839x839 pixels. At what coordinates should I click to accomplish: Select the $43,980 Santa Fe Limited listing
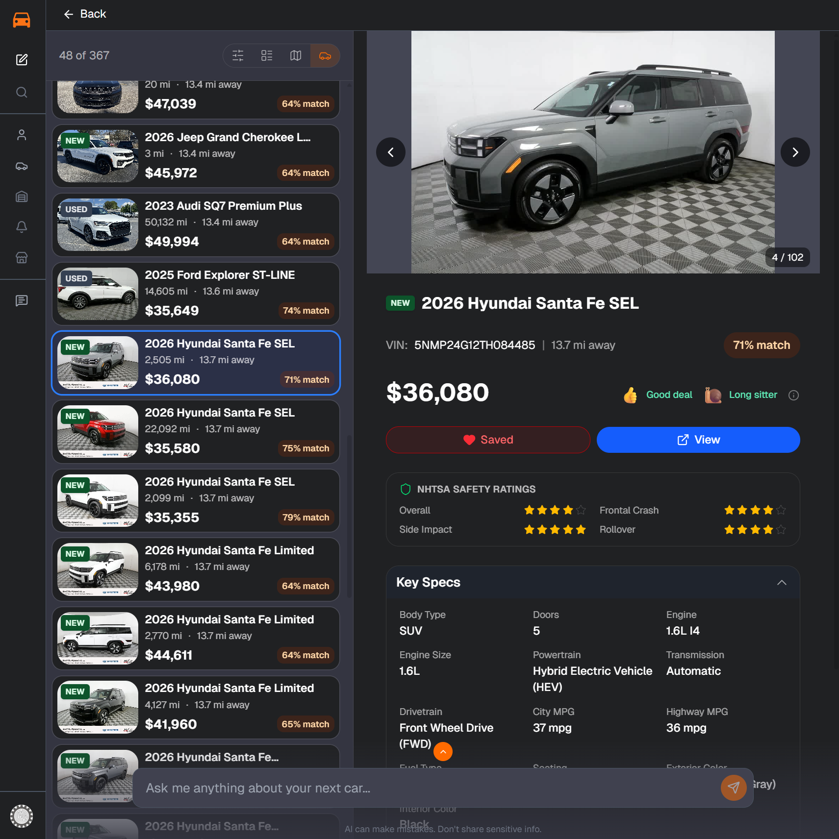click(196, 569)
